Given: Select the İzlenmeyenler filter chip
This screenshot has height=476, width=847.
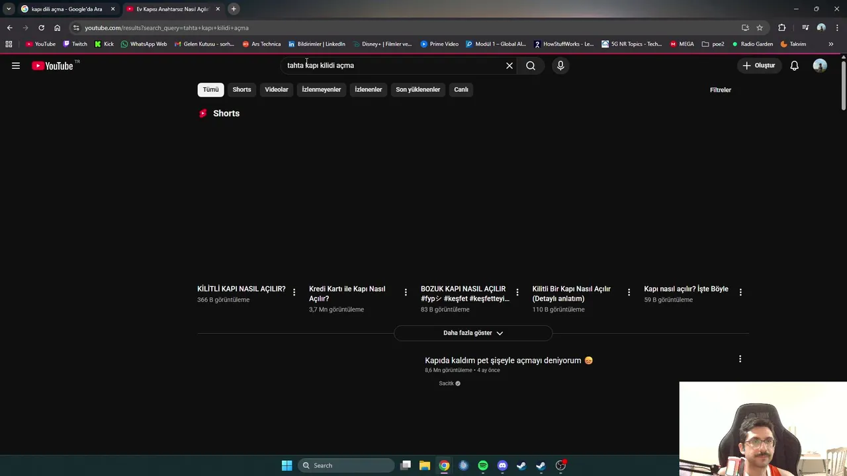Looking at the screenshot, I should coord(322,89).
